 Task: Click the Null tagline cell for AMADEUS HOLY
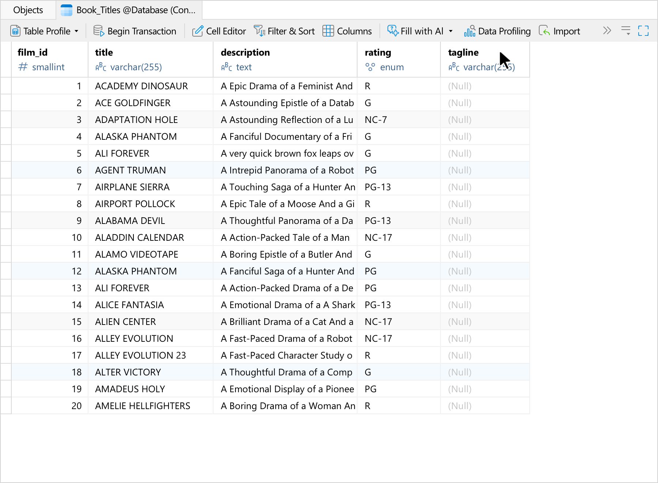485,389
